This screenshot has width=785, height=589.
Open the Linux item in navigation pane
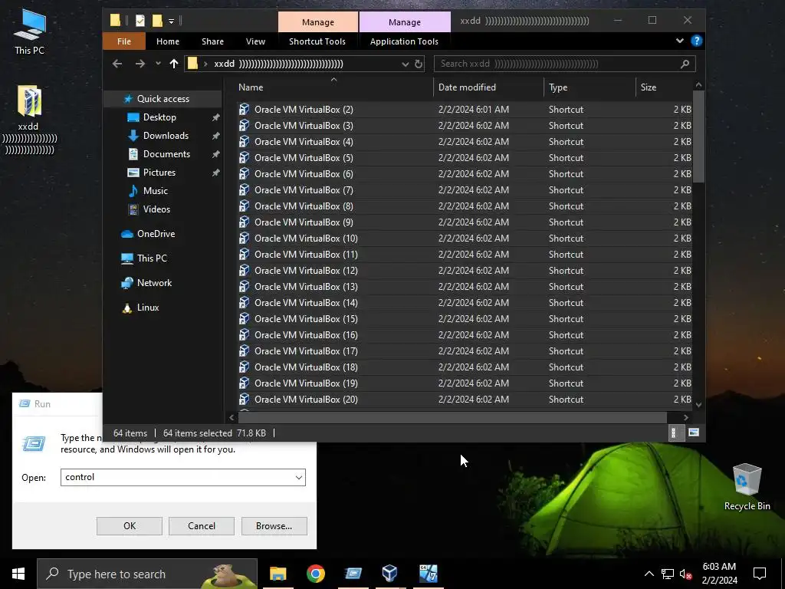point(148,308)
